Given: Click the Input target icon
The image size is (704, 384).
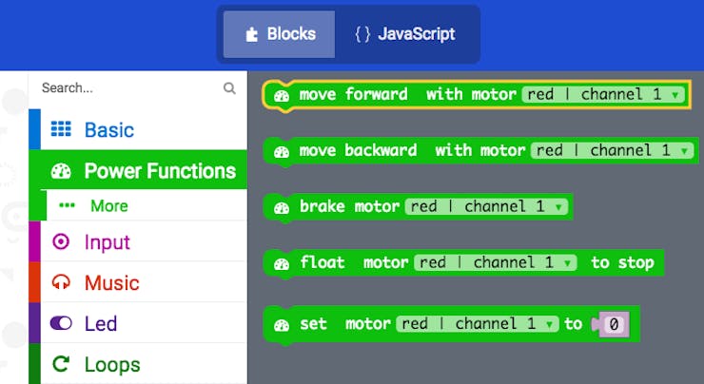Looking at the screenshot, I should pos(61,241).
